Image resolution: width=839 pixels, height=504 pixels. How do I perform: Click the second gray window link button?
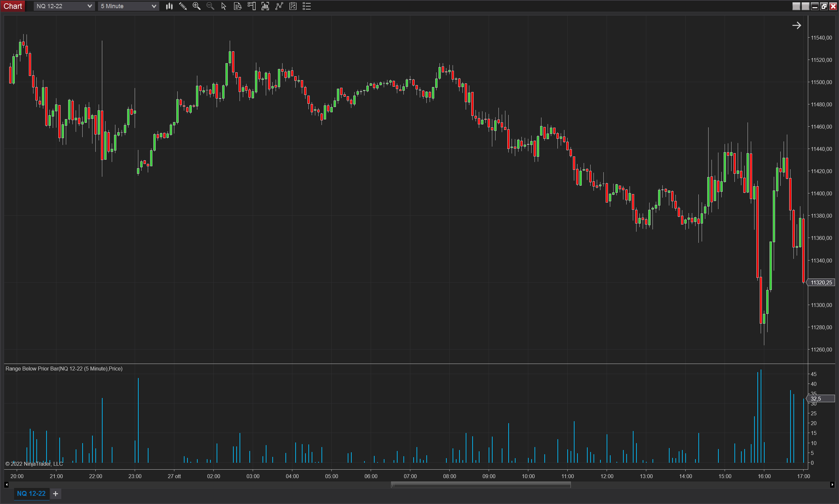point(805,6)
